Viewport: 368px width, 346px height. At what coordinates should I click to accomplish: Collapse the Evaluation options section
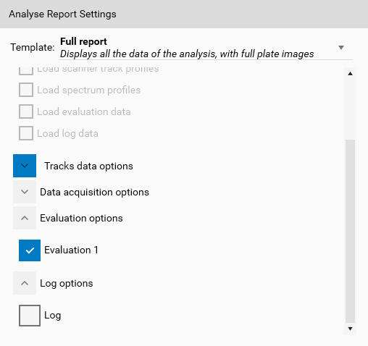point(25,218)
